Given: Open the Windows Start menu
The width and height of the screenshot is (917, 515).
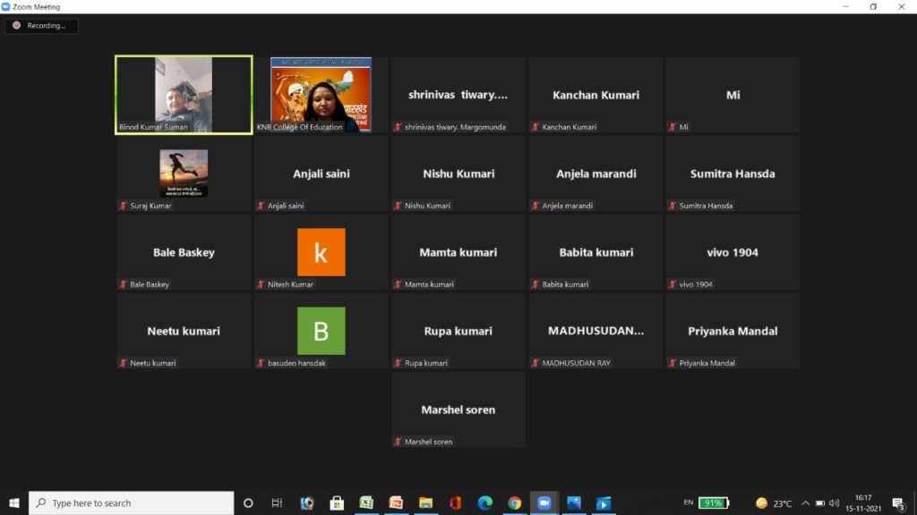Looking at the screenshot, I should click(x=14, y=502).
